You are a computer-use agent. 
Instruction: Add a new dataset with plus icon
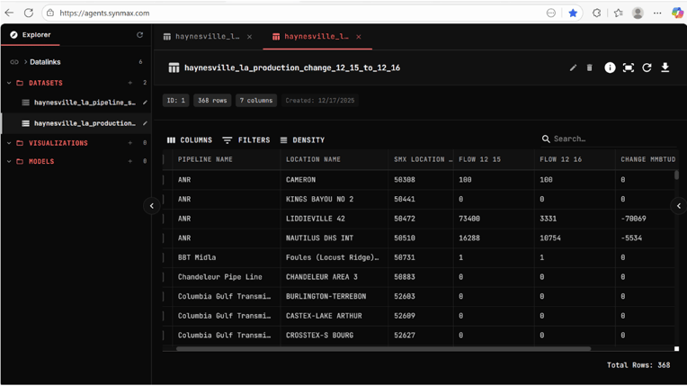[x=130, y=83]
